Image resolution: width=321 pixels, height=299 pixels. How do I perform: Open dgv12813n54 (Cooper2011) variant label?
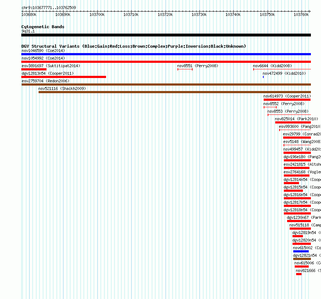tap(48, 73)
